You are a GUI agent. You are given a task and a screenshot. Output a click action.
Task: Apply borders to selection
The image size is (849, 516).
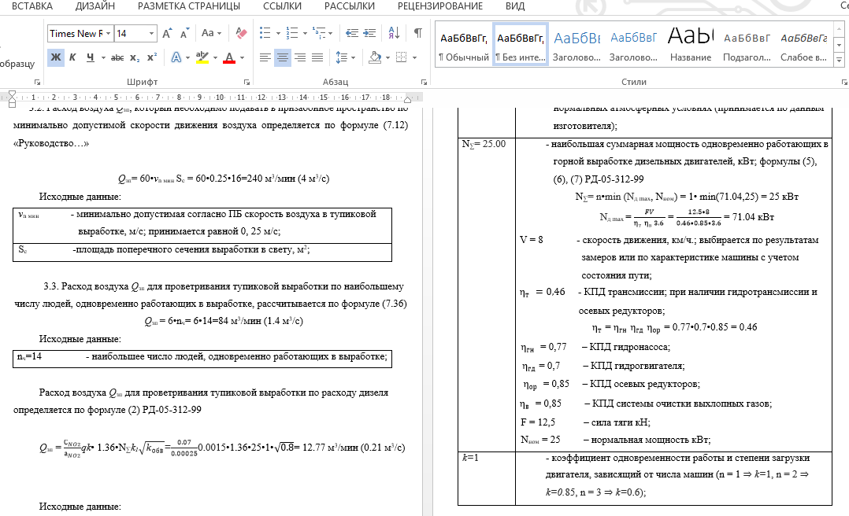[401, 57]
